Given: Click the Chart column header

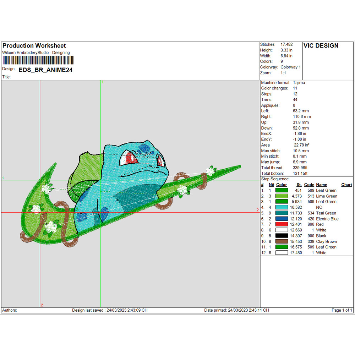Looking at the screenshot, I should [346, 185].
